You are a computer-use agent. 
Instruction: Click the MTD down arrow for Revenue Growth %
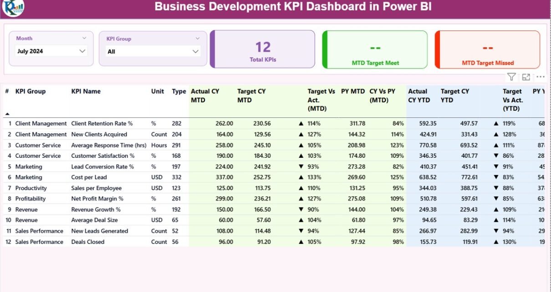coord(301,210)
